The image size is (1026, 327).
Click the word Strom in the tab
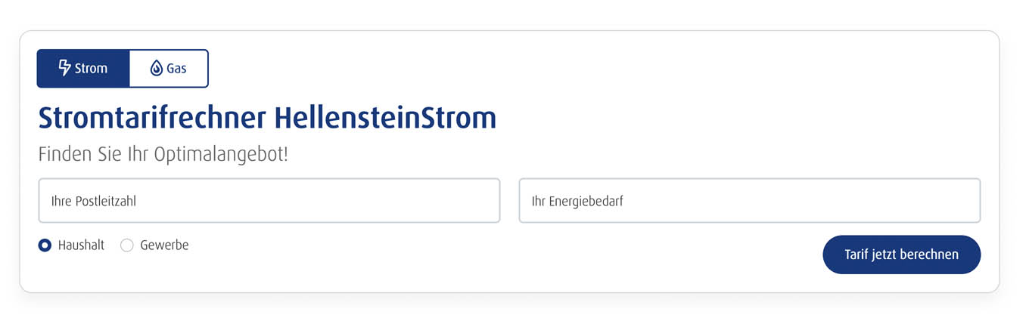pos(91,69)
